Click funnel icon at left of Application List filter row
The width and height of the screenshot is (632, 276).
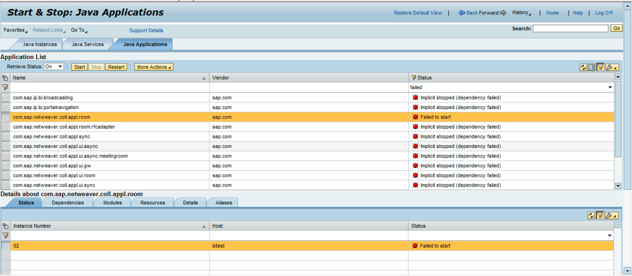5,87
